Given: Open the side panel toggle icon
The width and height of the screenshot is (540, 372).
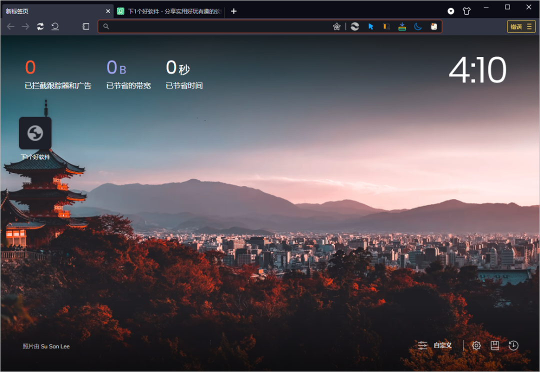Looking at the screenshot, I should pos(86,26).
